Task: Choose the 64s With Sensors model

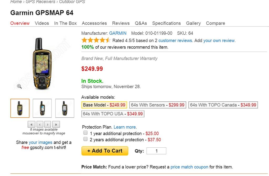Action: tap(158, 105)
